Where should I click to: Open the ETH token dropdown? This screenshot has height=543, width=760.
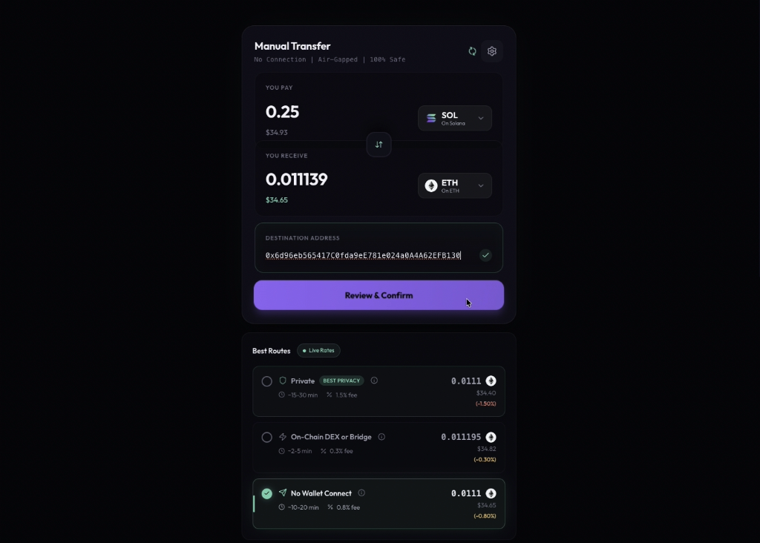coord(454,185)
